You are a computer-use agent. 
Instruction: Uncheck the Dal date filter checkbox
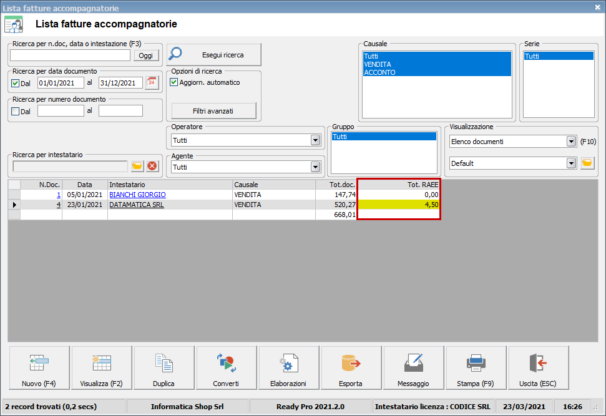click(16, 83)
